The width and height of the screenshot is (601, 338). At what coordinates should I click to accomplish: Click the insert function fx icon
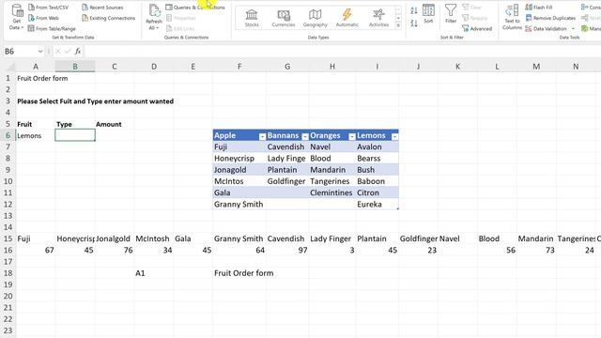coord(78,51)
